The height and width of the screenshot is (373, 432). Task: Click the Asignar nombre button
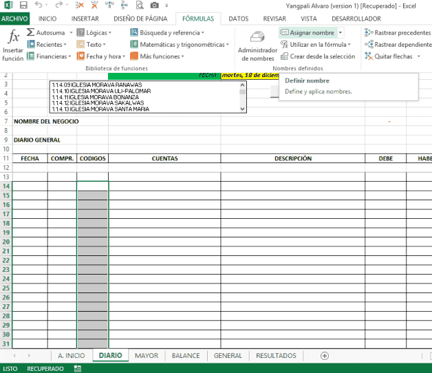[x=307, y=32]
